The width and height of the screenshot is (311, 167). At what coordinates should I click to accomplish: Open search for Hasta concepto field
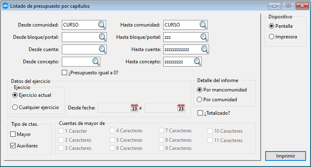coord(197,62)
